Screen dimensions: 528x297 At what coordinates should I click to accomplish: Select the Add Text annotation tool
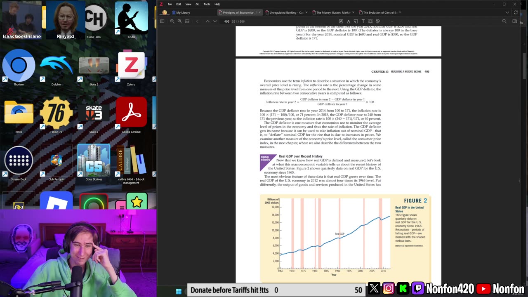(363, 21)
